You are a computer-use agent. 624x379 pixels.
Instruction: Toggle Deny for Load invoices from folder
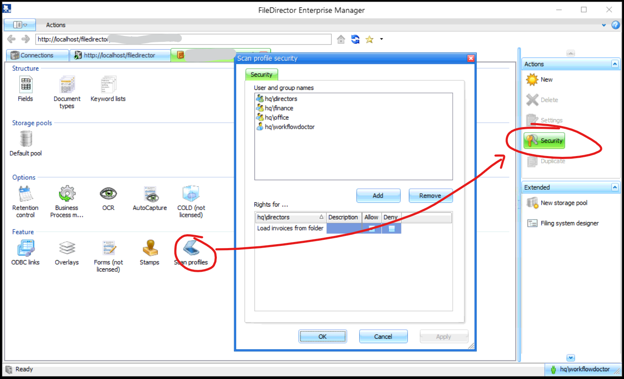coord(392,228)
